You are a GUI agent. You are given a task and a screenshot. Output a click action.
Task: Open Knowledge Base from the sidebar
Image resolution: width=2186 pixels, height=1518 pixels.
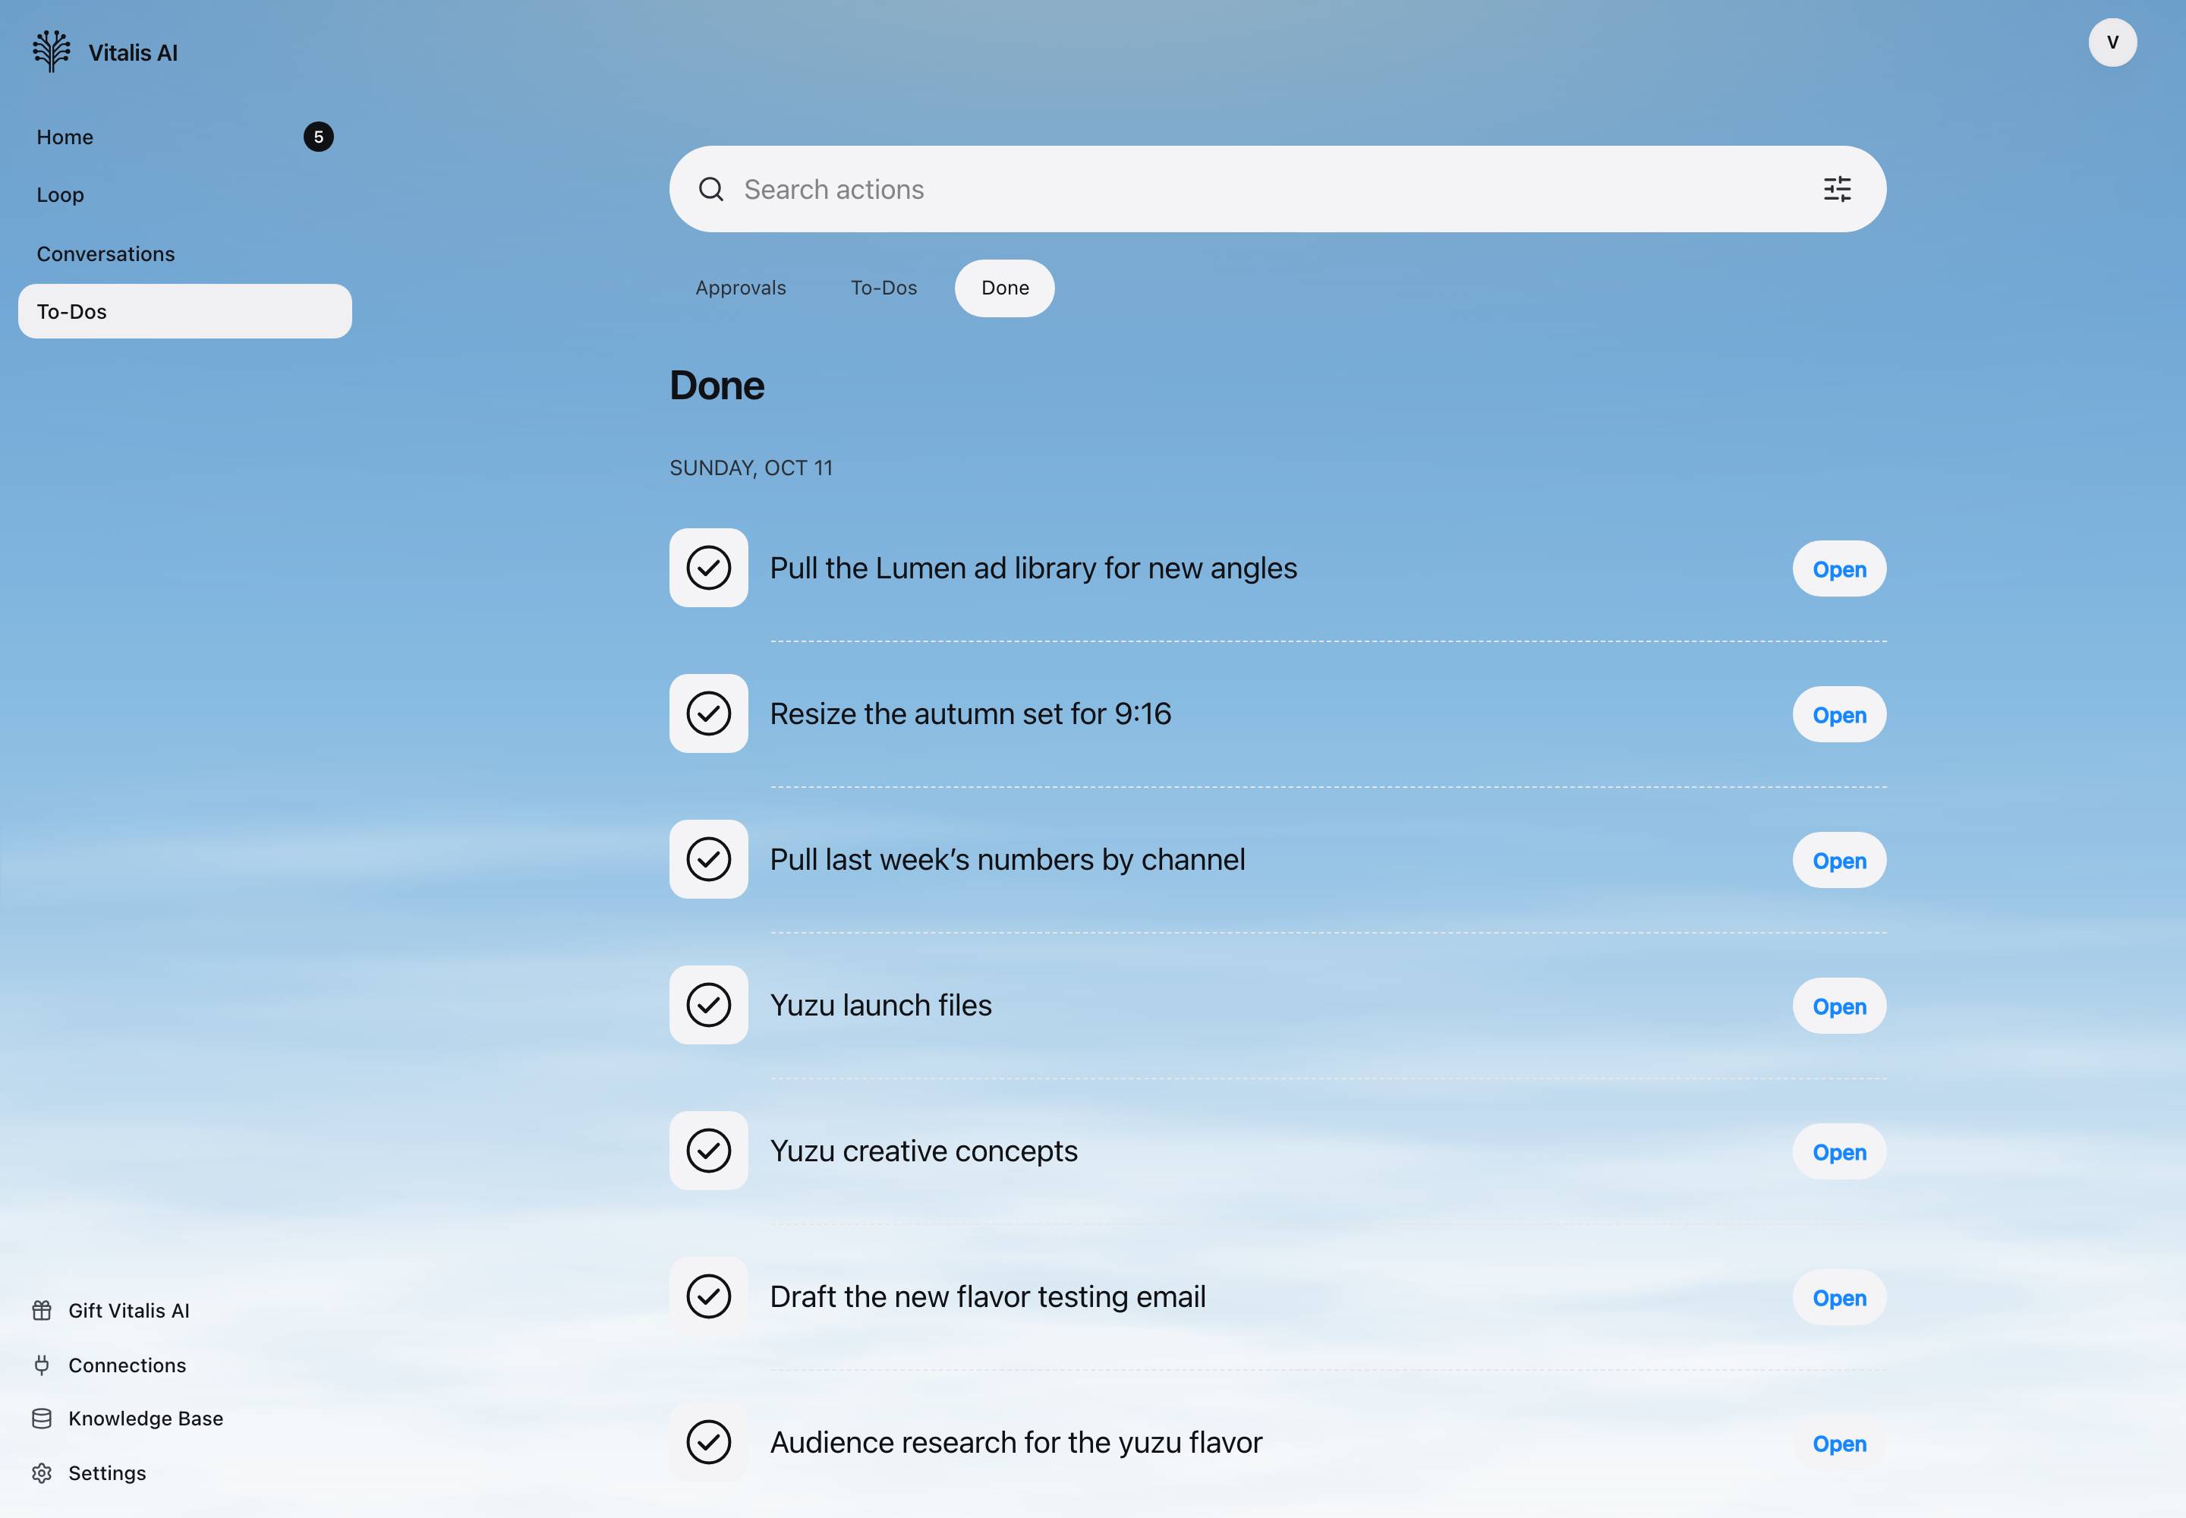[x=146, y=1418]
